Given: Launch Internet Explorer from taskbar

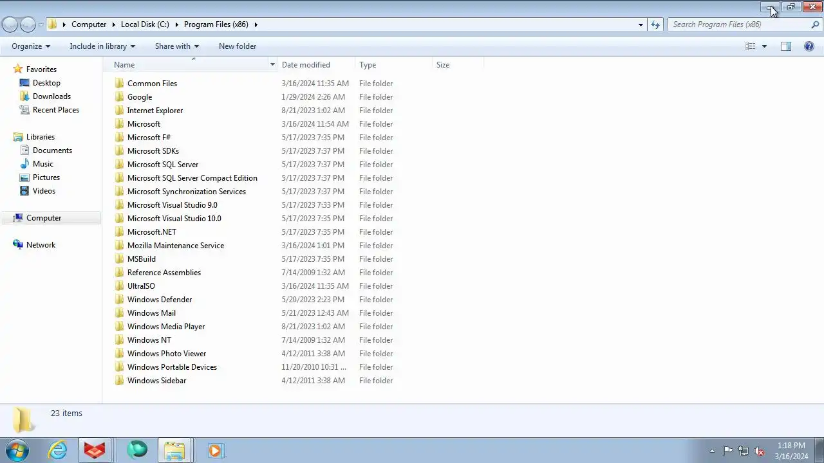Looking at the screenshot, I should [x=58, y=450].
